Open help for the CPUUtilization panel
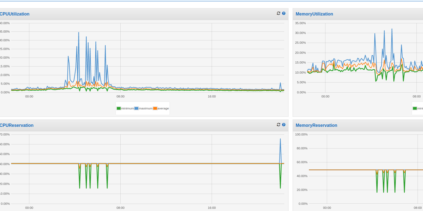 284,13
